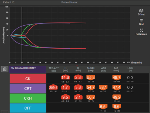Click the CRT MA value 47.4
This screenshot has height=113, width=150.
tap(117, 87)
